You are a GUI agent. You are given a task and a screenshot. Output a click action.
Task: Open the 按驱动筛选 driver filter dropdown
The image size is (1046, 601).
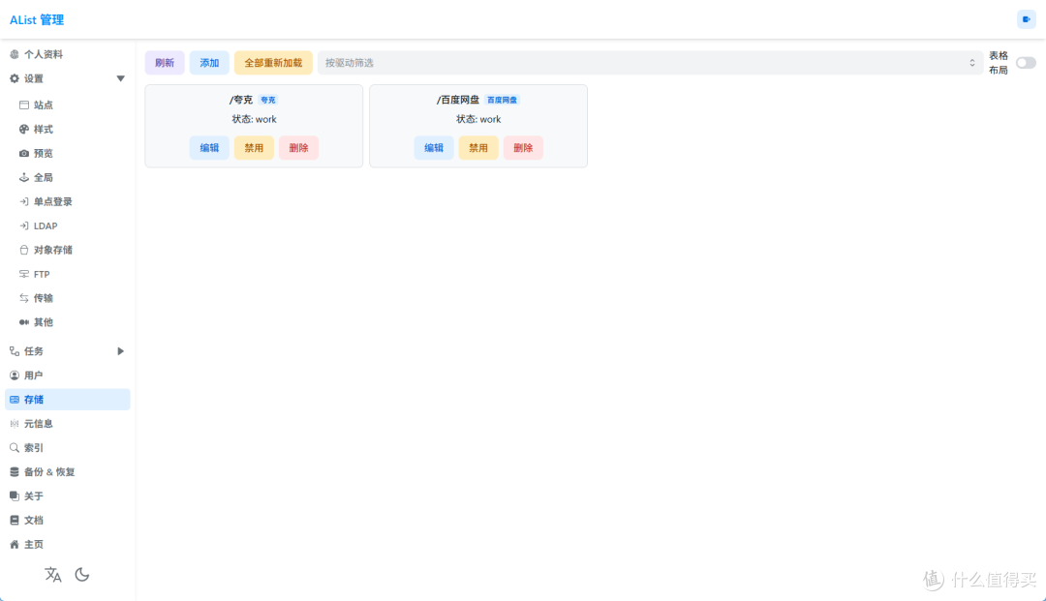[651, 63]
